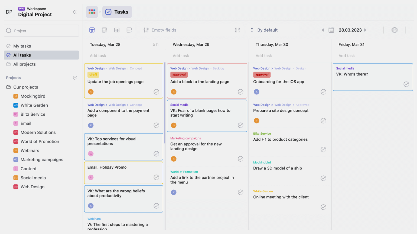The height and width of the screenshot is (234, 417).
Task: Click the fullscreen expand arrows icon
Action: click(x=237, y=30)
